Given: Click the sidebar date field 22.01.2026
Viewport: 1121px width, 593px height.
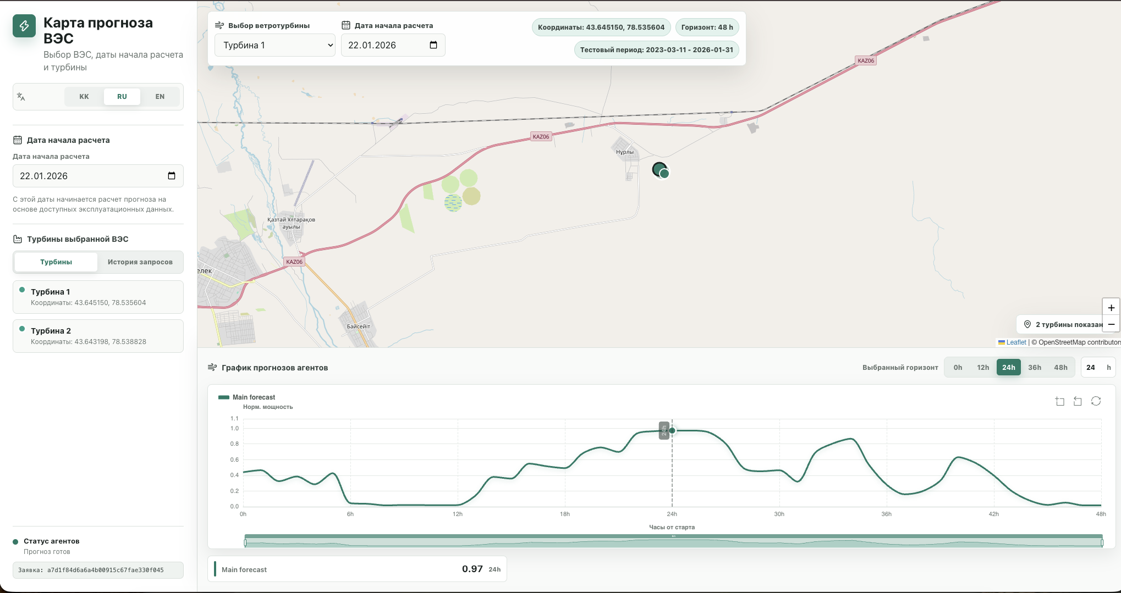Looking at the screenshot, I should point(98,176).
